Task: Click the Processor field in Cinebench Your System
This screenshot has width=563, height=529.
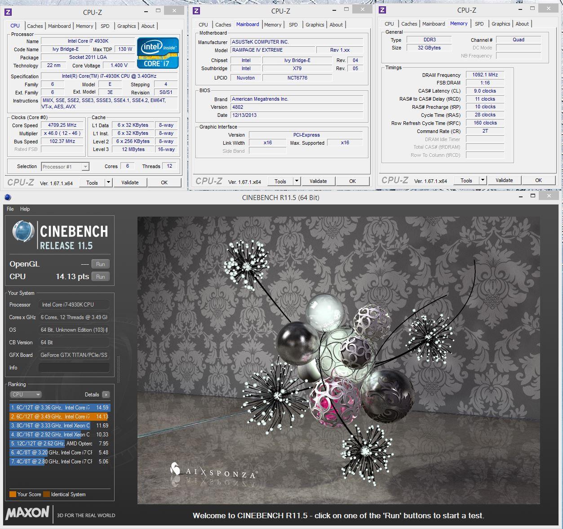Action: pyautogui.click(x=74, y=305)
